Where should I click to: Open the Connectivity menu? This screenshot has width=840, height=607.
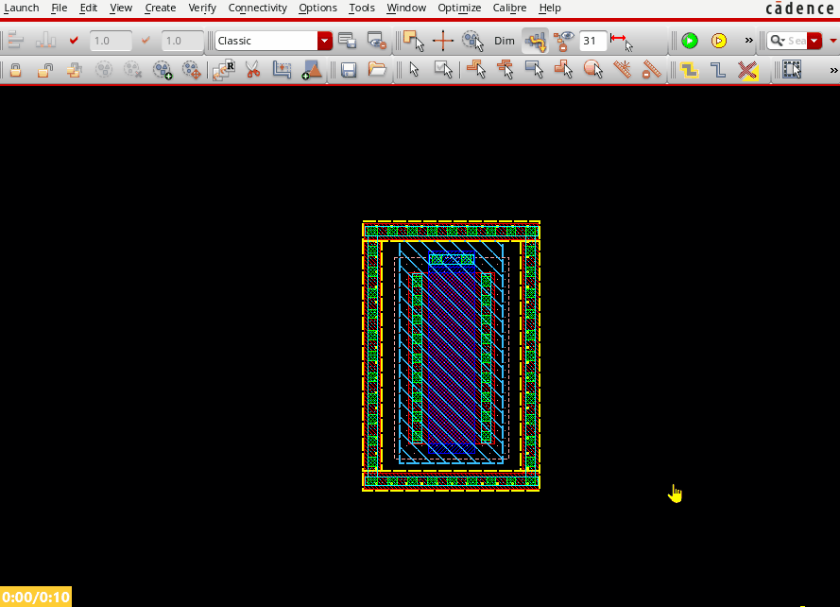[x=257, y=8]
